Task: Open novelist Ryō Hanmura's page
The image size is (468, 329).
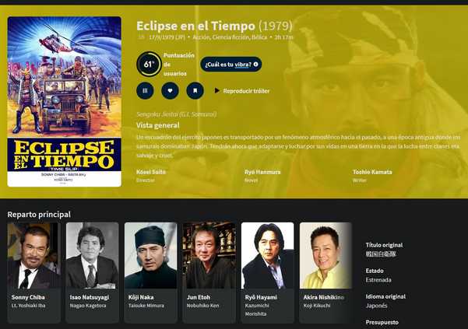Action: 262,172
